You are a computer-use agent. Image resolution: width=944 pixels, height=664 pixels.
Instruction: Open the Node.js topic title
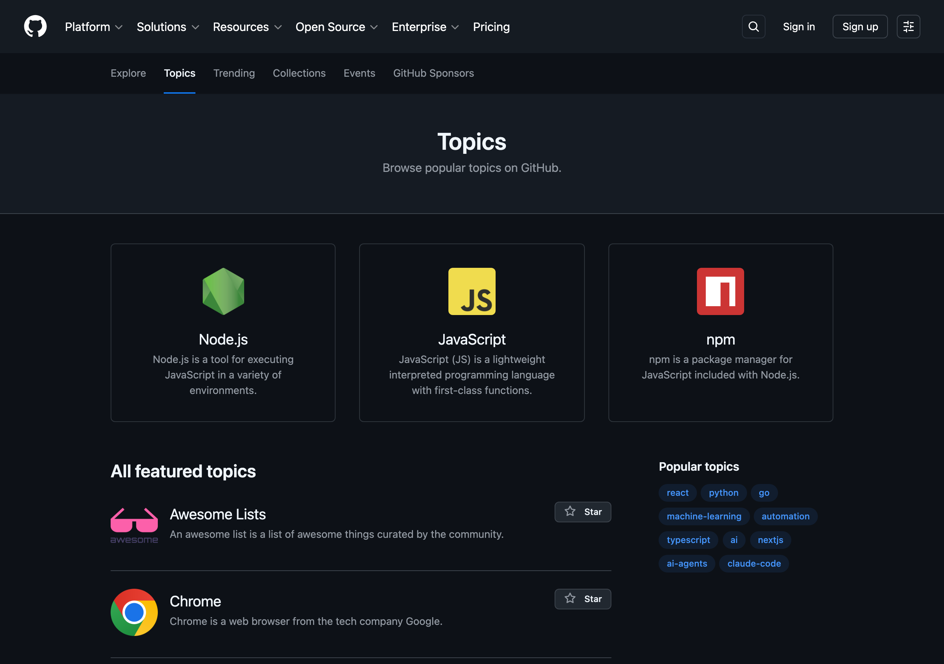[x=223, y=339]
